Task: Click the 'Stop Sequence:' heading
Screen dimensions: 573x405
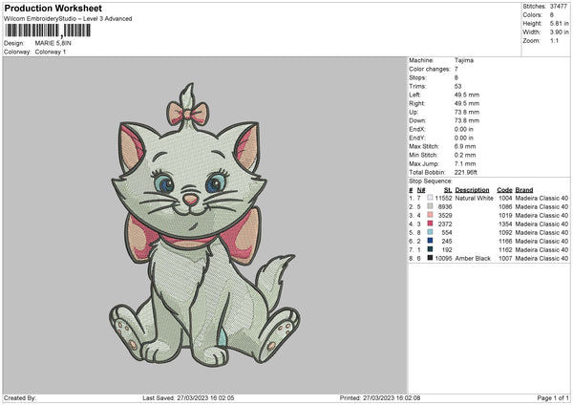Action: [x=431, y=181]
